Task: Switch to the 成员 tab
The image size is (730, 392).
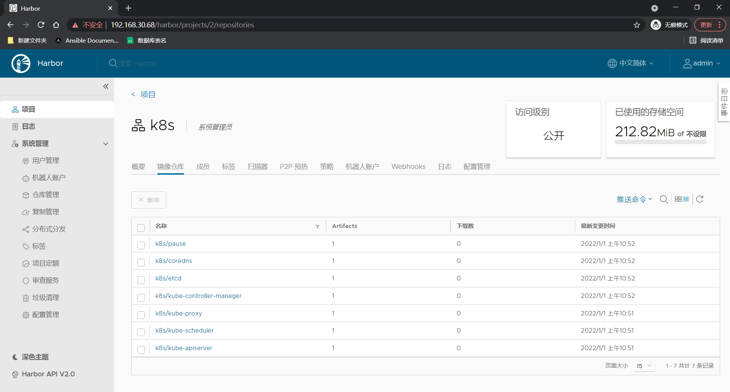Action: click(x=203, y=167)
